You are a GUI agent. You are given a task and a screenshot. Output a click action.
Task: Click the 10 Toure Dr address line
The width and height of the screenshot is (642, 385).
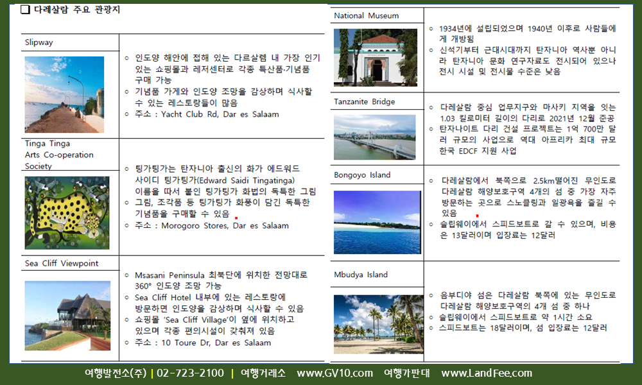(x=202, y=343)
